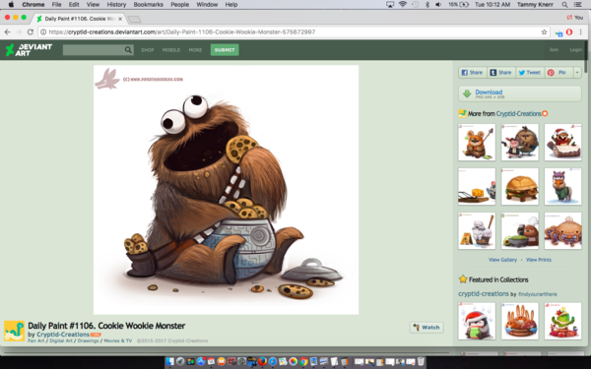Click the Join link
591x369 pixels.
click(554, 50)
